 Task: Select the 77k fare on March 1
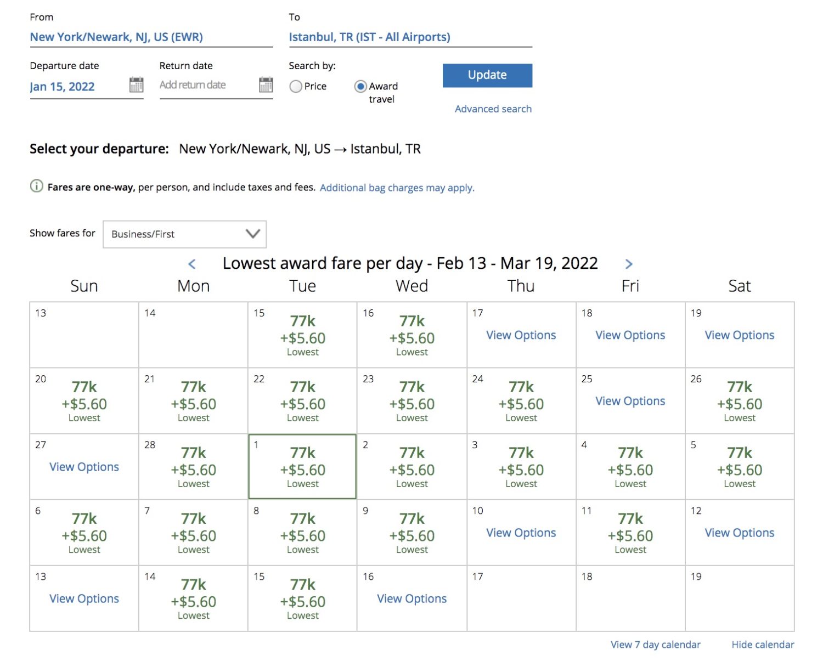(x=301, y=467)
